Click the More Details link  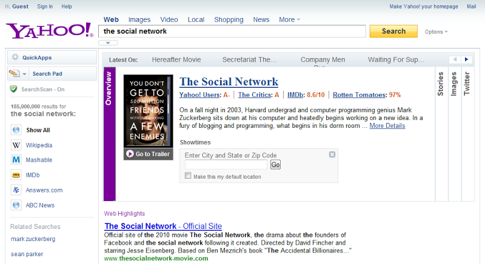[x=387, y=126]
